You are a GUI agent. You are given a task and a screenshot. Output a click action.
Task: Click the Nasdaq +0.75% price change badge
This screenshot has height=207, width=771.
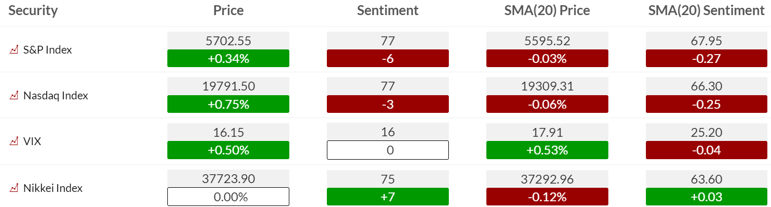(228, 104)
